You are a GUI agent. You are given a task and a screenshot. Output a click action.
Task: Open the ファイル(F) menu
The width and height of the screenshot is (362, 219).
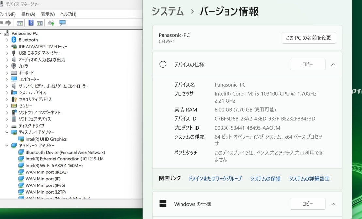8,14
